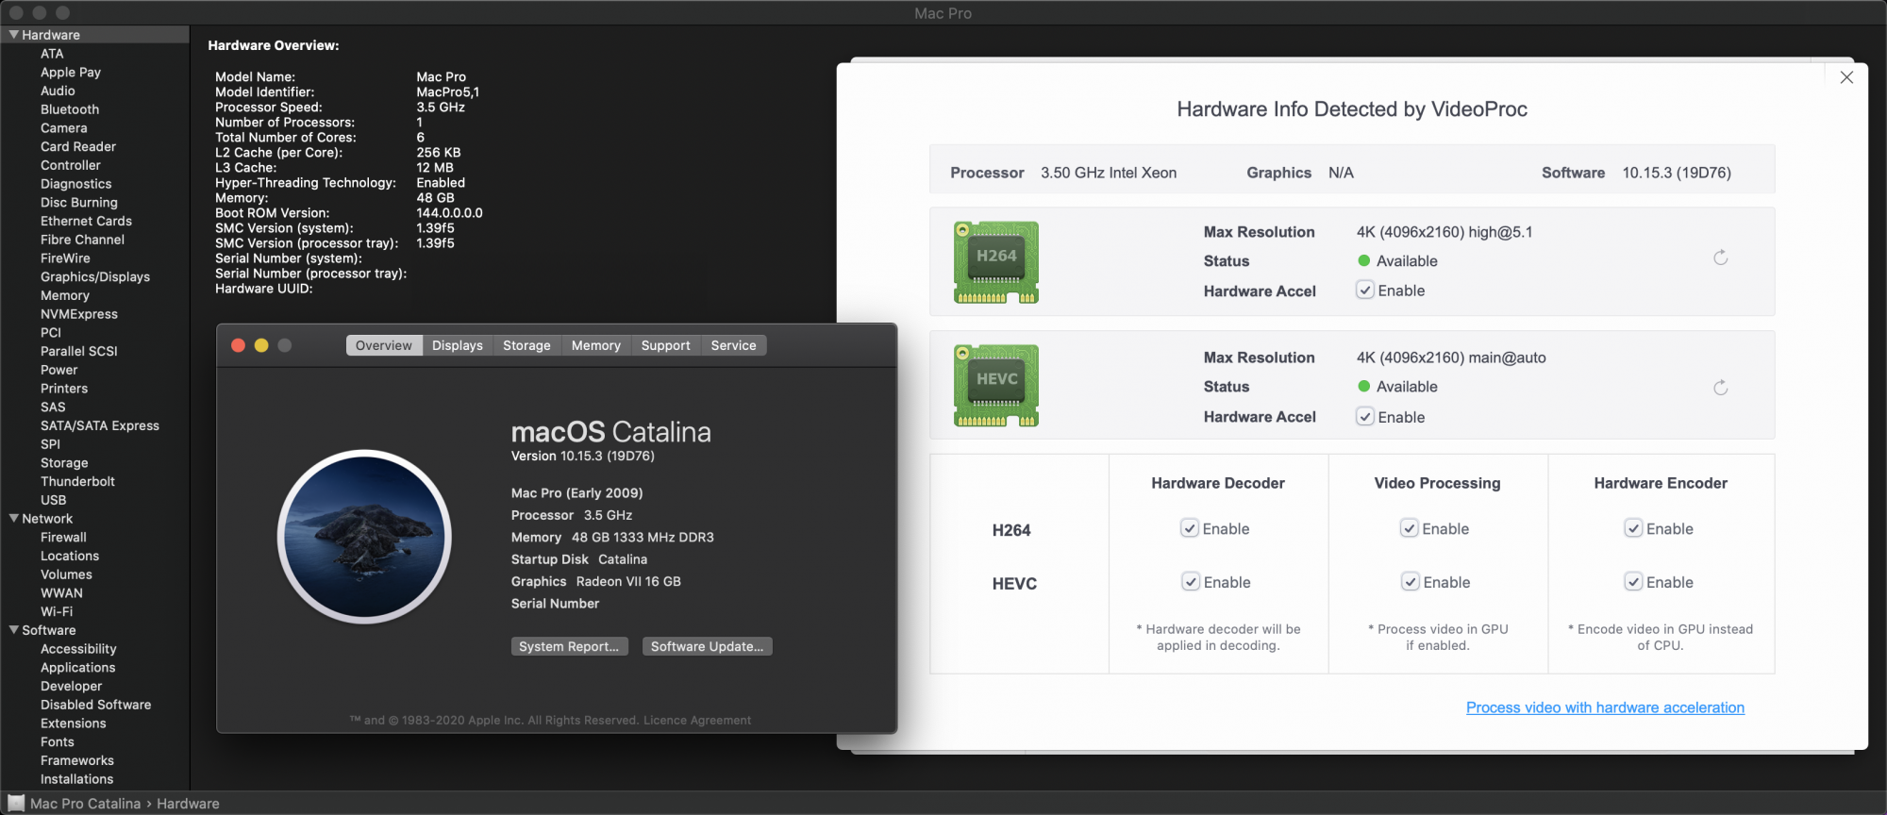Click the H264 chip icon

point(996,262)
